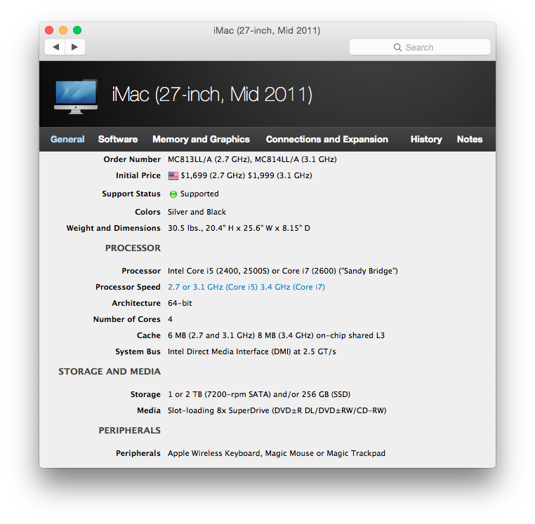Switch to the General tab

click(67, 139)
